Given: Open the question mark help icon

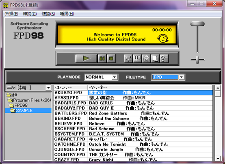Looking at the screenshot, I should coord(164,58).
